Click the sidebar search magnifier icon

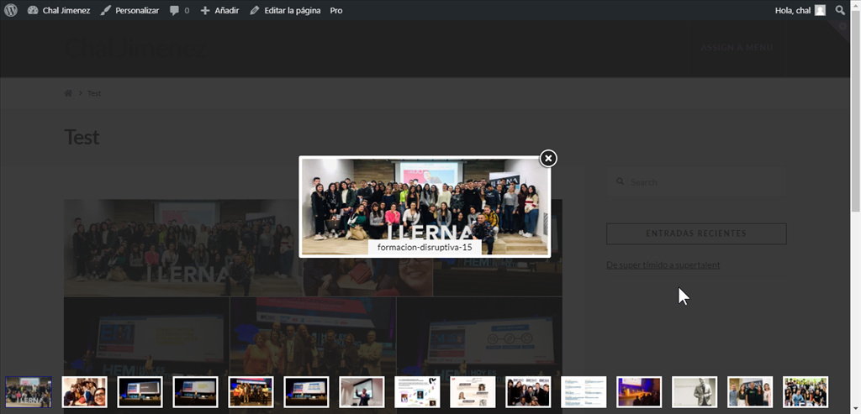(620, 181)
